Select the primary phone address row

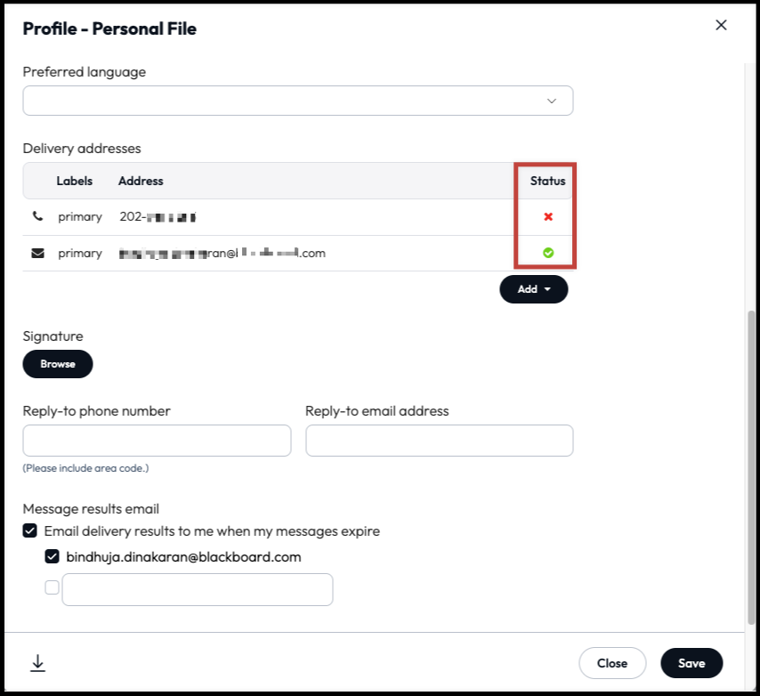click(267, 216)
